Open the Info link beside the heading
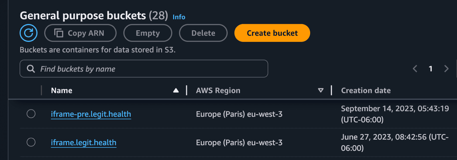 [179, 17]
